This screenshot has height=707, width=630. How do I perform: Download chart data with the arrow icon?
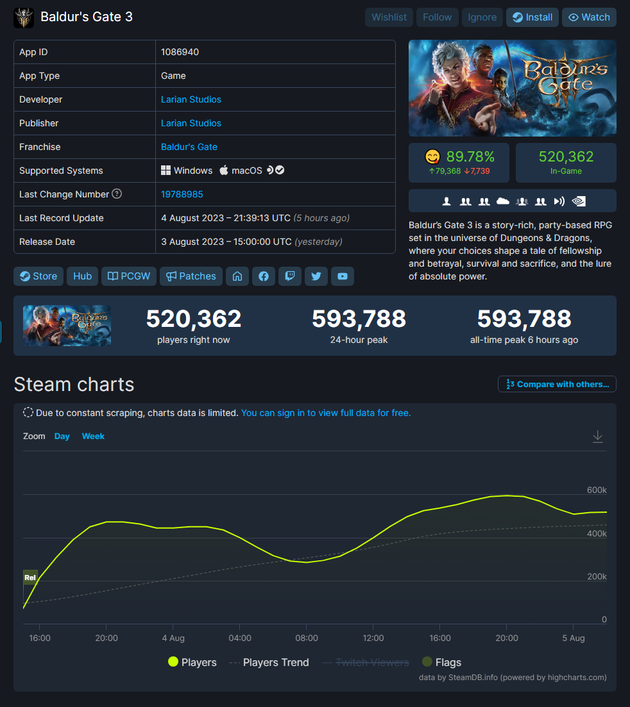[x=597, y=437]
